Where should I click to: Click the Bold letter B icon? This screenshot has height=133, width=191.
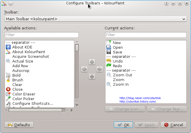[8, 75]
